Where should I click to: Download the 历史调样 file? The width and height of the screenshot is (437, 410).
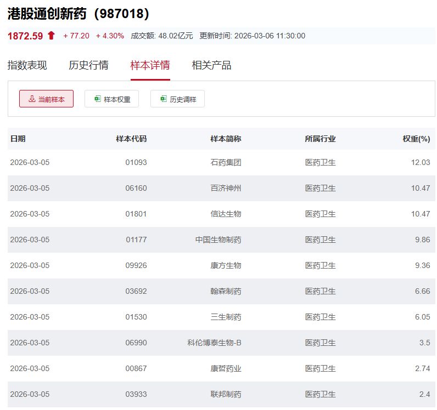point(177,99)
